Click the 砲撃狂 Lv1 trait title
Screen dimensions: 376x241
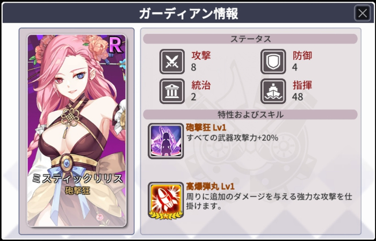pyautogui.click(x=206, y=127)
